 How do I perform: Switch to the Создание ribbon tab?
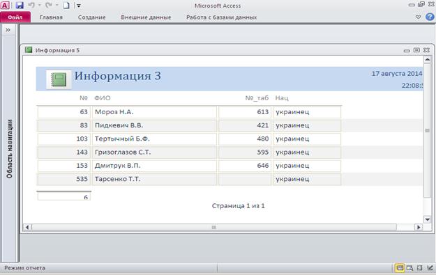click(92, 17)
